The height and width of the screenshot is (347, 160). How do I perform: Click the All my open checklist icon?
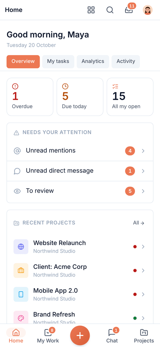click(115, 86)
